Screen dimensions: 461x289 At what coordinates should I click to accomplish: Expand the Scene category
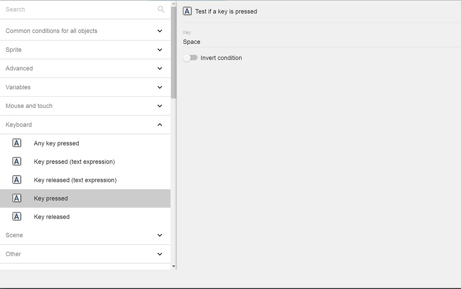click(x=159, y=235)
